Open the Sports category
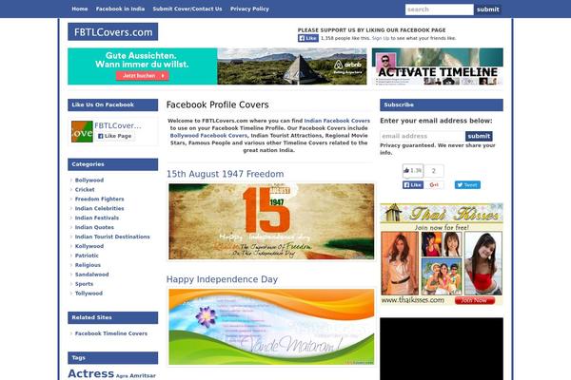 (84, 284)
